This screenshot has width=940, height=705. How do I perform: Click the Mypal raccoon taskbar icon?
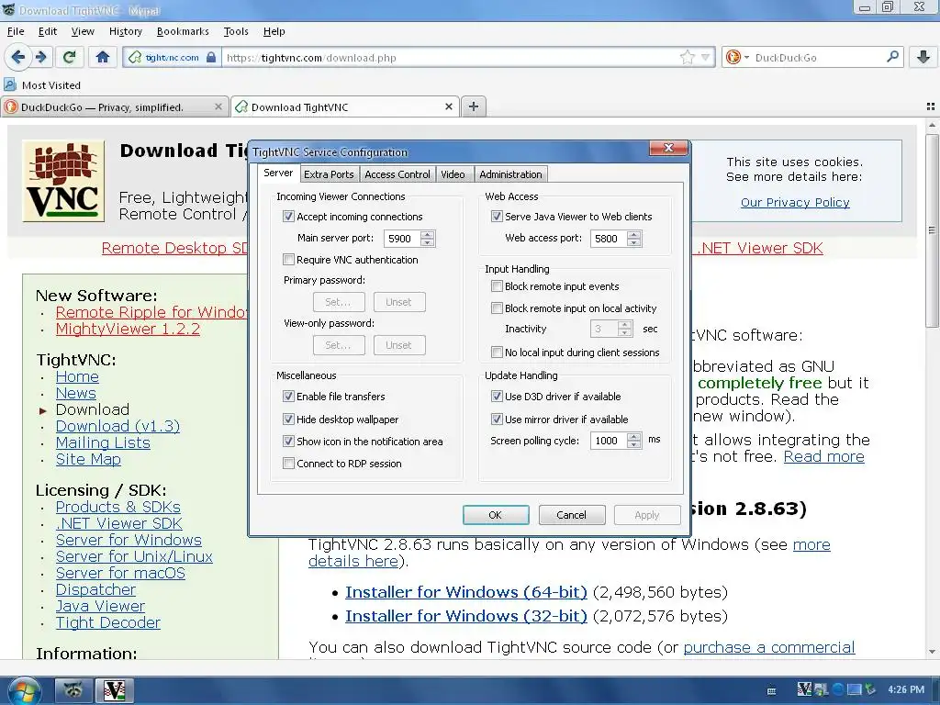73,691
